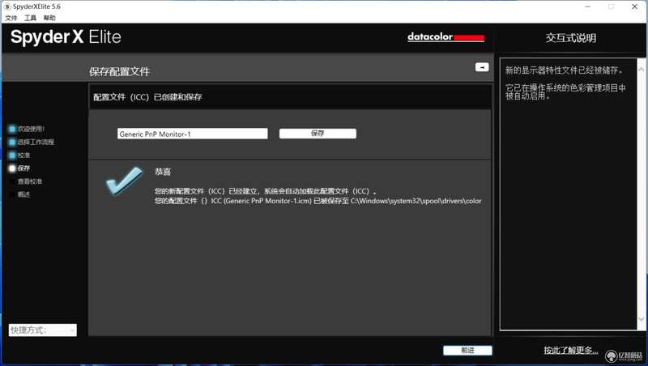
Task: Click the SpyderXElite app icon in title bar
Action: pyautogui.click(x=7, y=6)
